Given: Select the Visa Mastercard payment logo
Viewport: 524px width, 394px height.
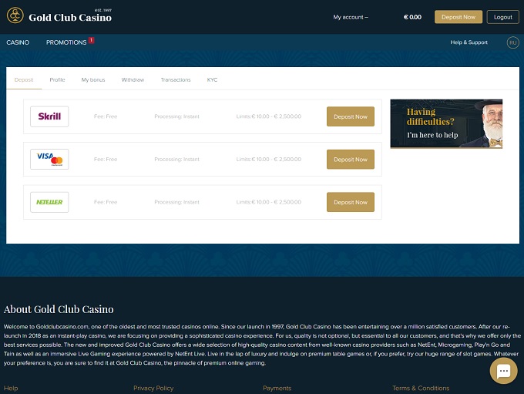Looking at the screenshot, I should pos(49,160).
